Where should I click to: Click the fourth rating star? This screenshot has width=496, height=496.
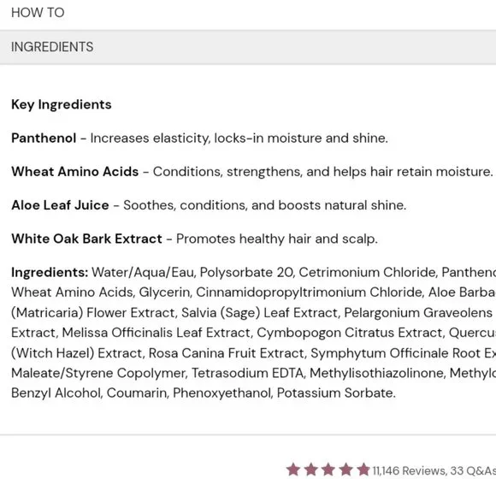[345, 469]
